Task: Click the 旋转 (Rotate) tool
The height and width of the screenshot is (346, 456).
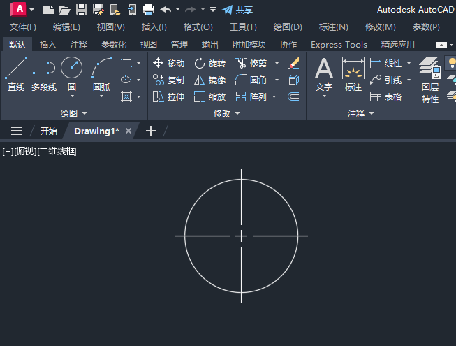Action: click(209, 63)
